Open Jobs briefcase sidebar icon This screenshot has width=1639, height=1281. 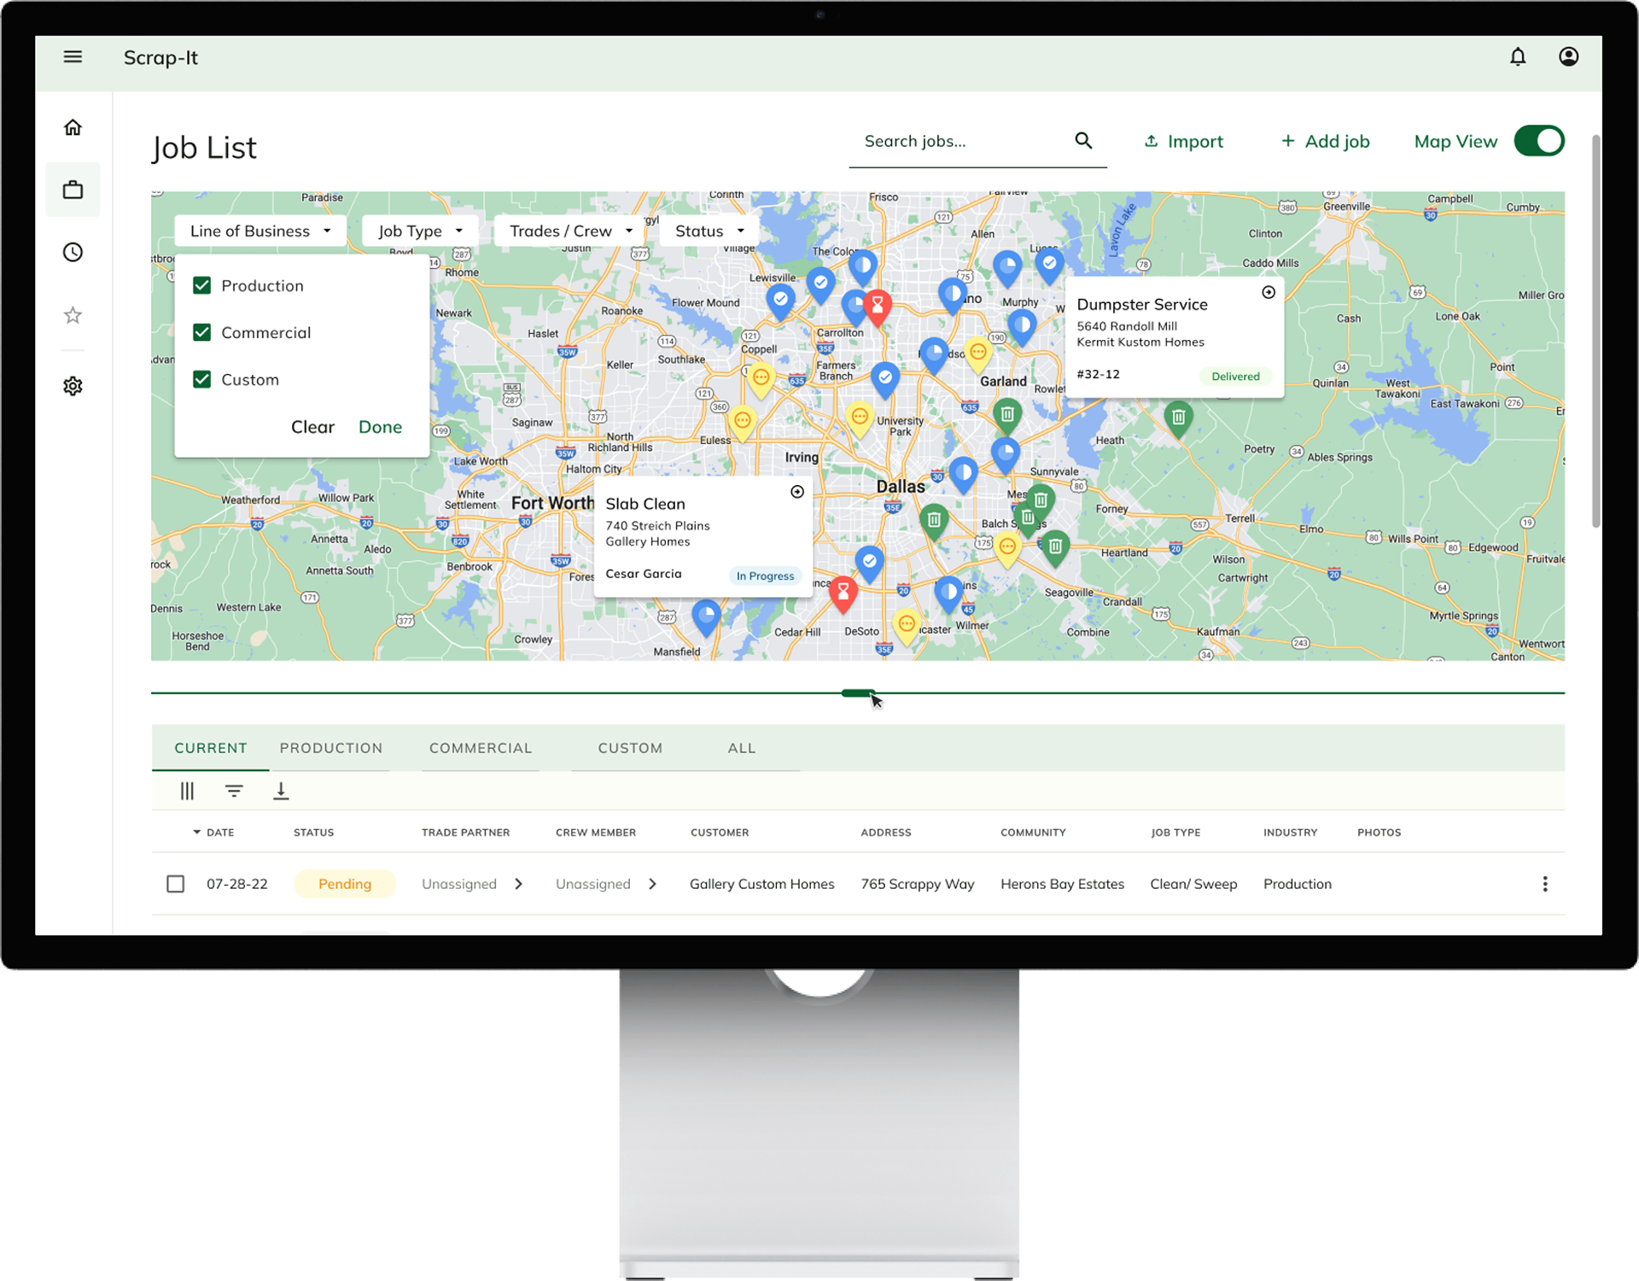73,190
